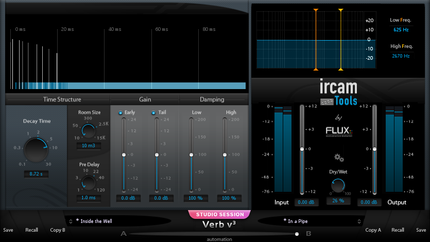
Task: Click the Low Freq. value 625 Hz
Action: pyautogui.click(x=401, y=29)
